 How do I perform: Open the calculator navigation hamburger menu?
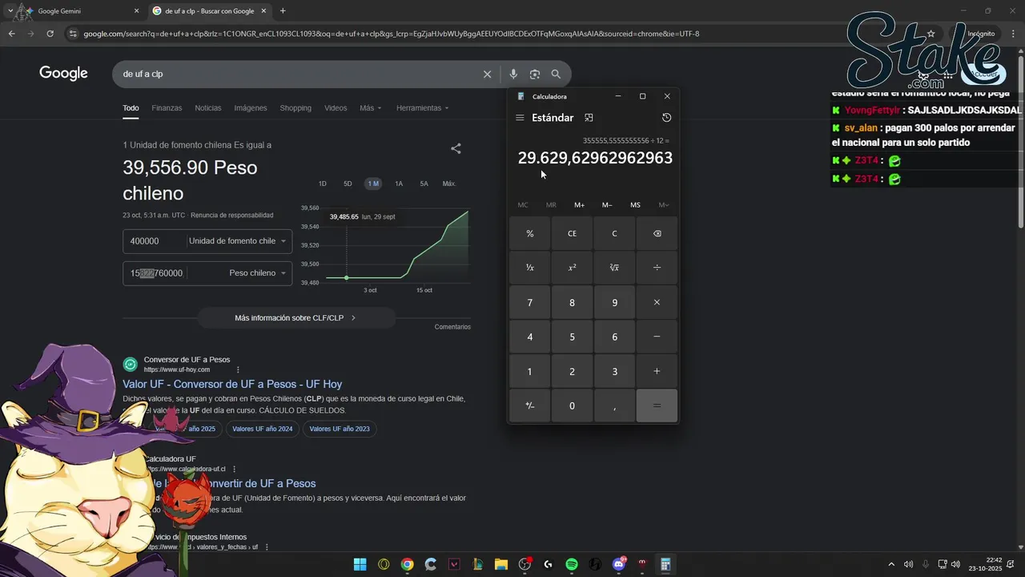pyautogui.click(x=520, y=118)
